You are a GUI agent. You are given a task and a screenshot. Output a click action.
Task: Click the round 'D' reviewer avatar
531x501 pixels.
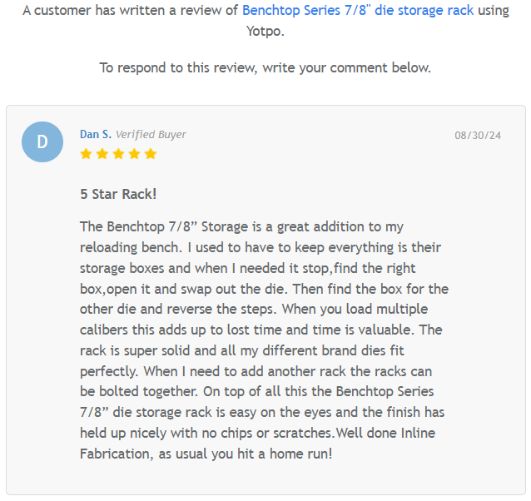click(42, 141)
